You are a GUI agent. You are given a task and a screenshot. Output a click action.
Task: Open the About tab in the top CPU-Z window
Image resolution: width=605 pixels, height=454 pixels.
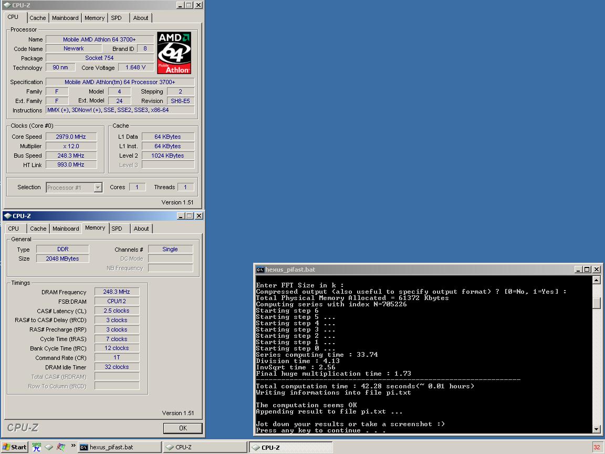point(140,18)
